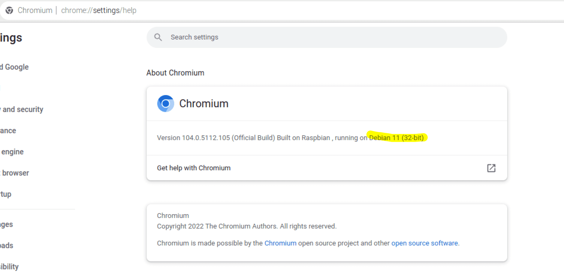Click the About Chromium heading
The image size is (564, 277).
(175, 73)
